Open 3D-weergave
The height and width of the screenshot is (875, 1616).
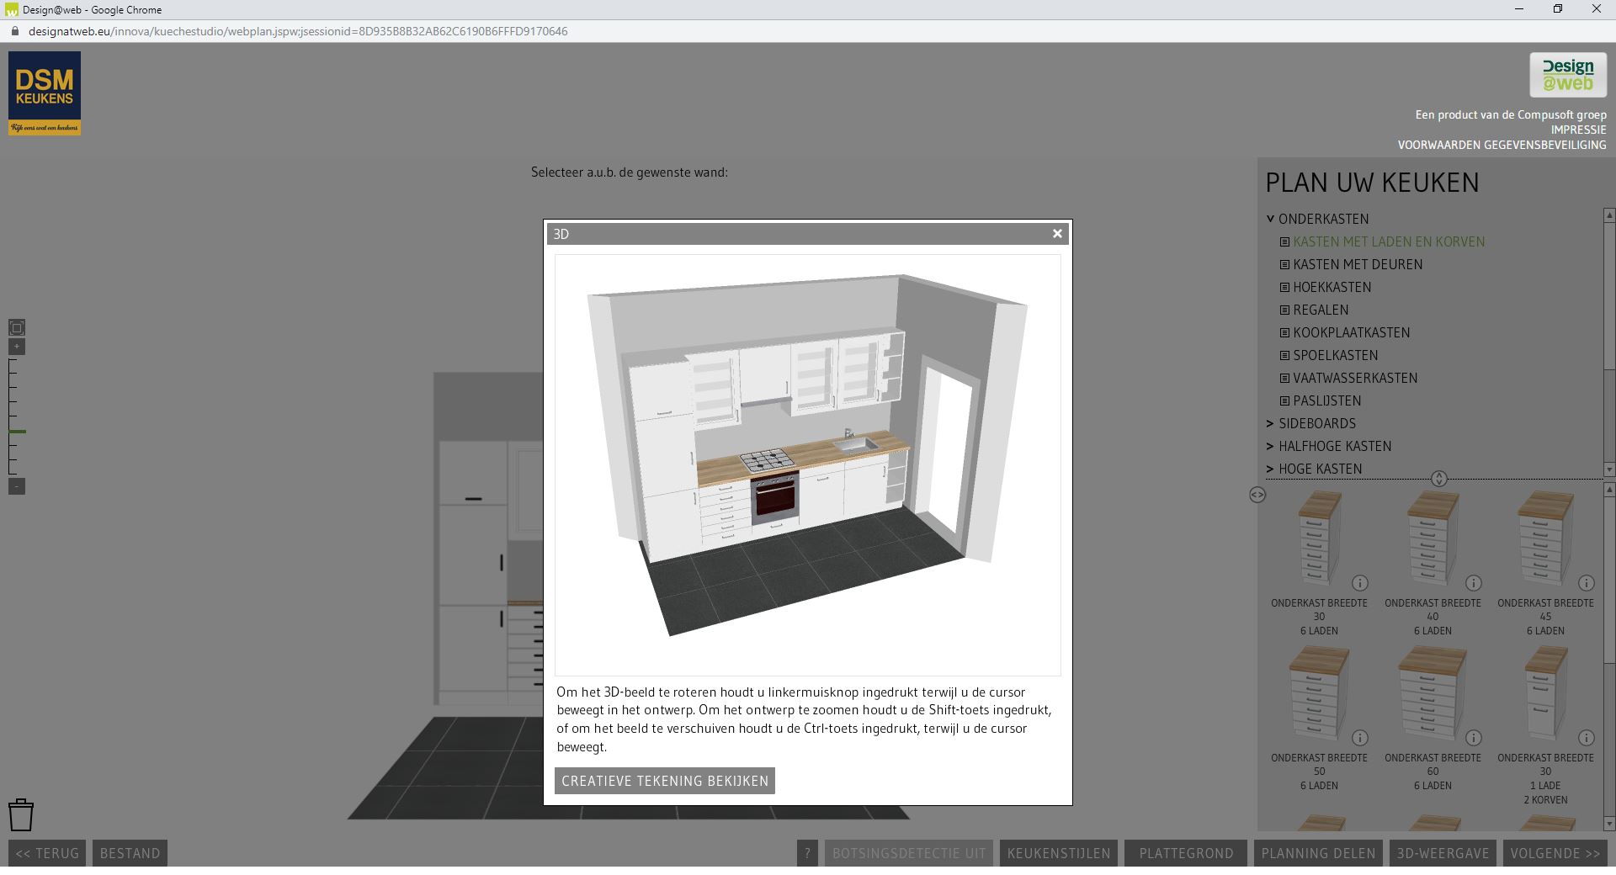(1443, 853)
